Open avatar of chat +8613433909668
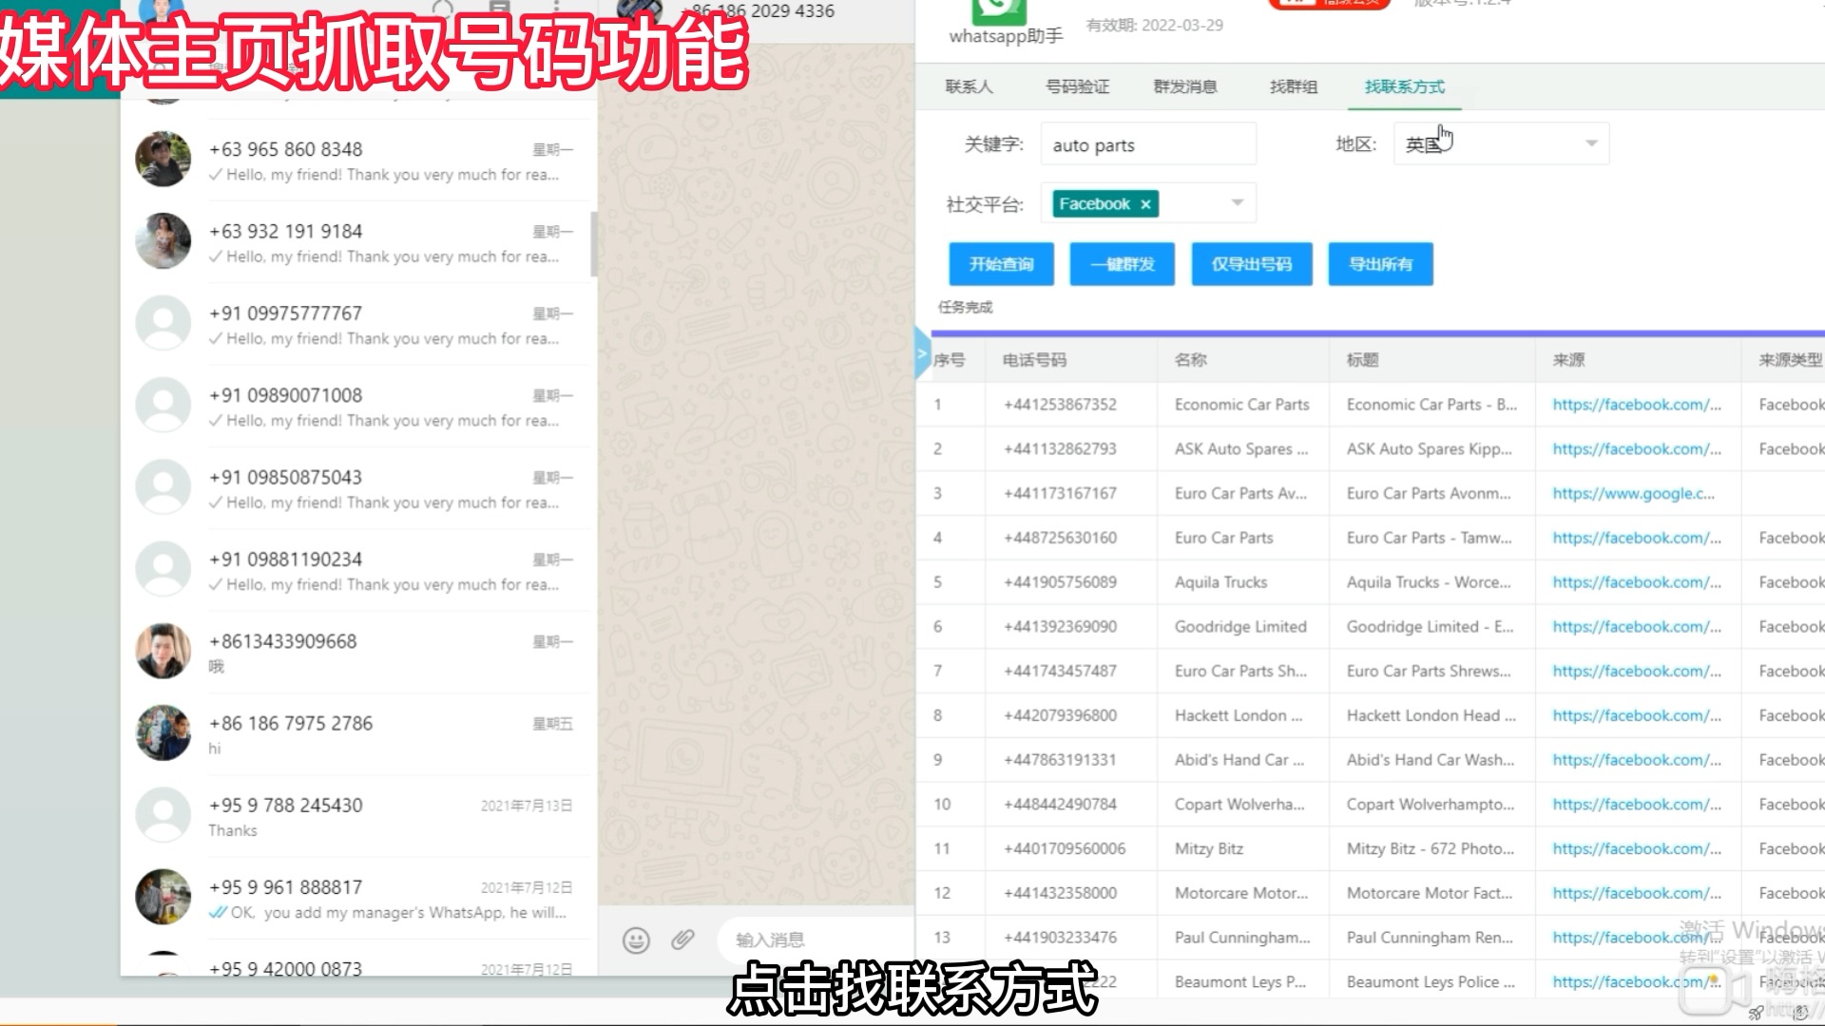Image resolution: width=1825 pixels, height=1026 pixels. point(163,652)
